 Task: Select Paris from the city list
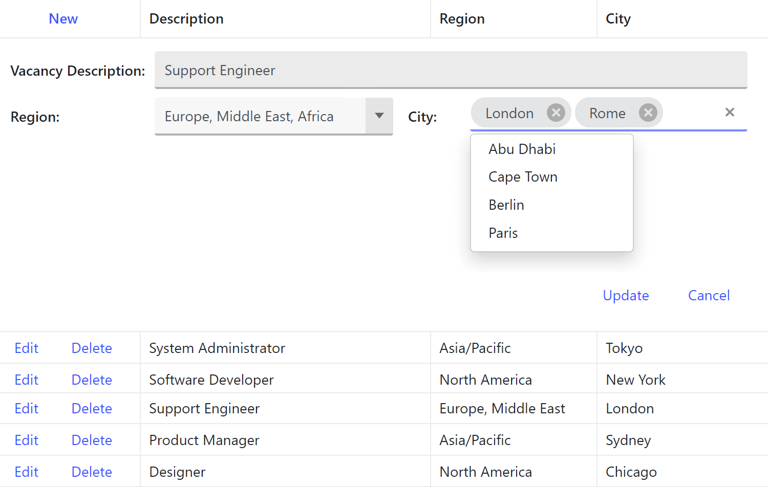(503, 233)
